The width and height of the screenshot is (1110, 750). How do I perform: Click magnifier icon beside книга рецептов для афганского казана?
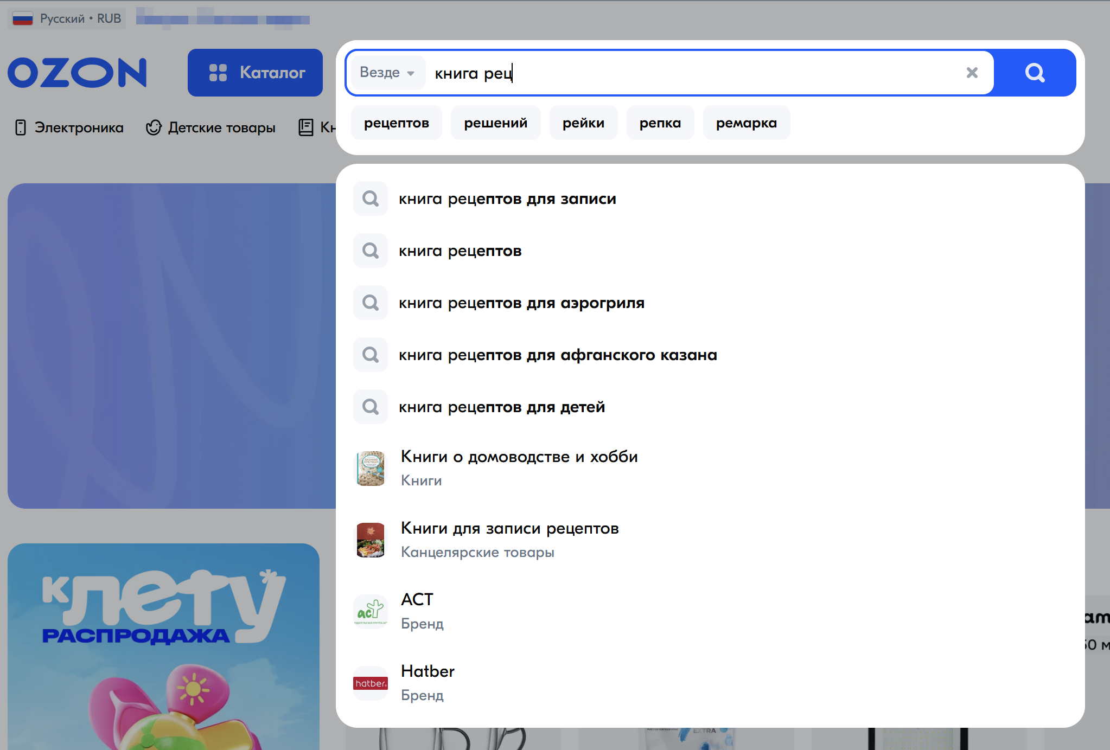pos(371,355)
